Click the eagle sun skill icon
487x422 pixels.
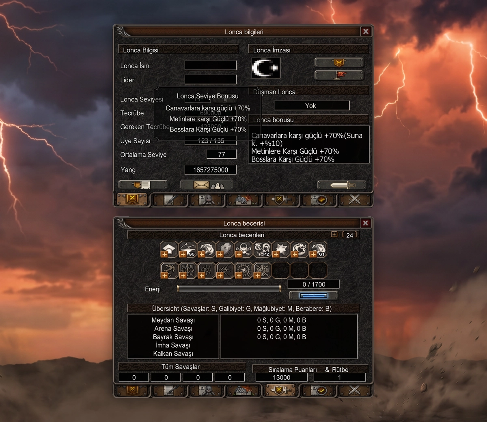243,270
